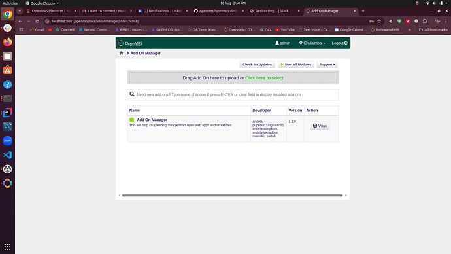Click Start all Modules button

[x=295, y=65]
